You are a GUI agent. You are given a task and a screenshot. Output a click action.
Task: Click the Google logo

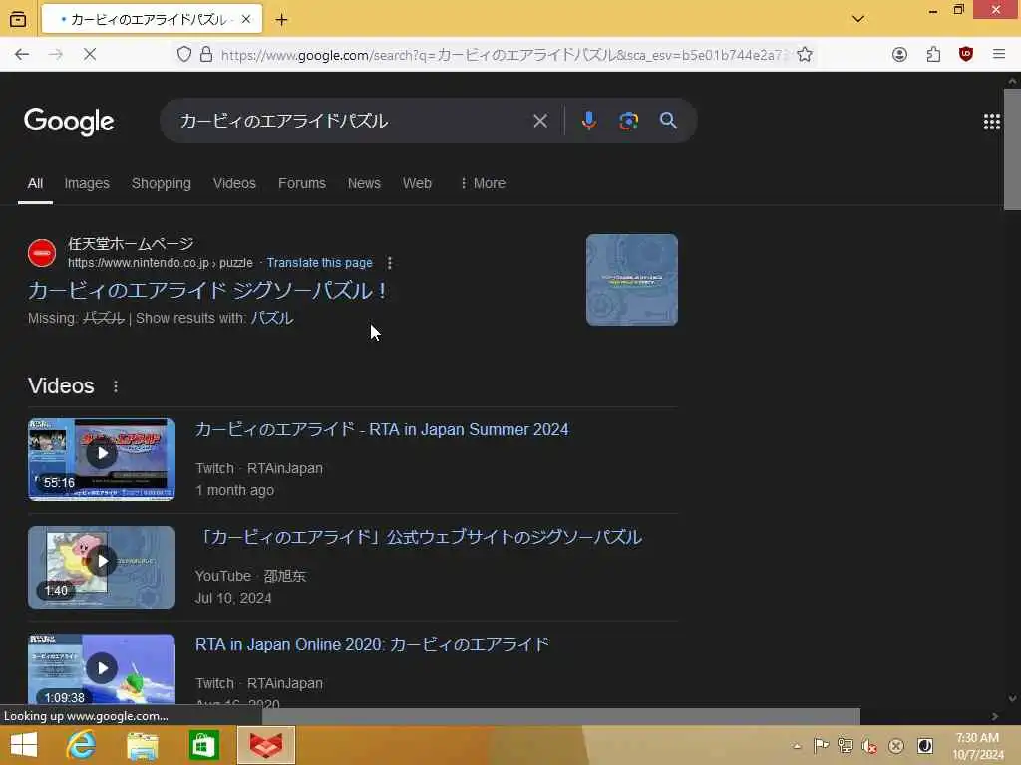coord(69,121)
